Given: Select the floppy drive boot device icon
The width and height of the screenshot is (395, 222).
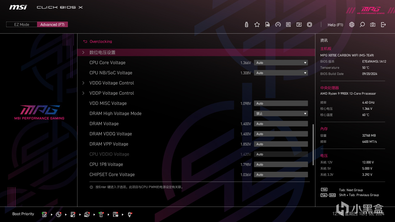Looking at the screenshot, I should pyautogui.click(x=115, y=214).
